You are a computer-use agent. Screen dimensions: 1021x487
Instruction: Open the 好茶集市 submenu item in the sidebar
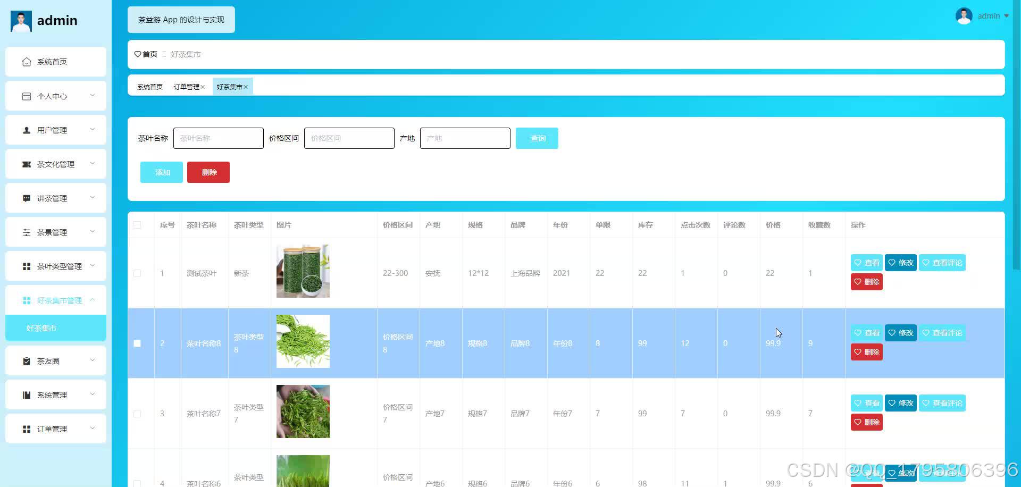click(56, 328)
